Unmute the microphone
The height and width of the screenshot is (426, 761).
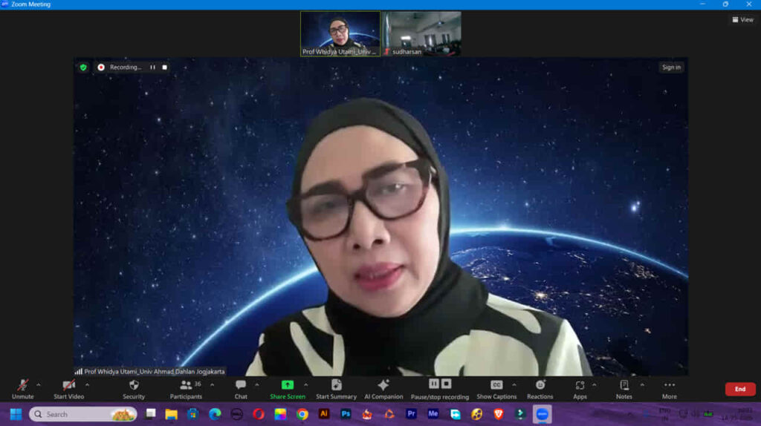click(22, 389)
